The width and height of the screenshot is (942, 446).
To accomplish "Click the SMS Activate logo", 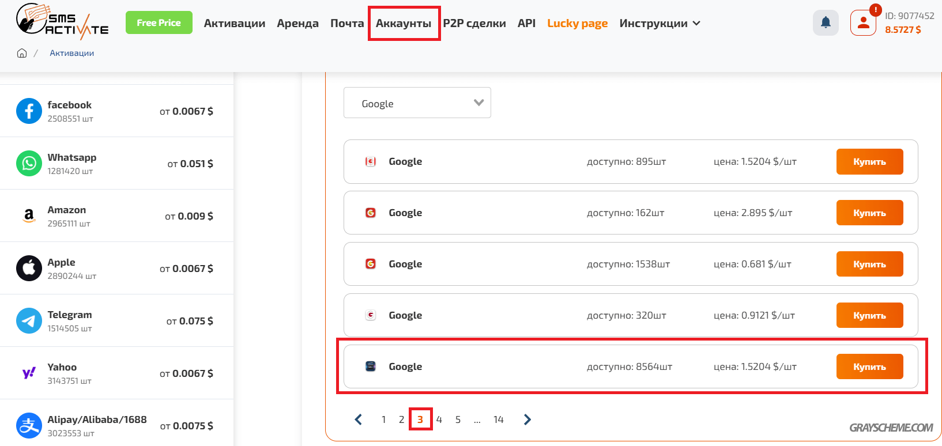I will click(62, 22).
